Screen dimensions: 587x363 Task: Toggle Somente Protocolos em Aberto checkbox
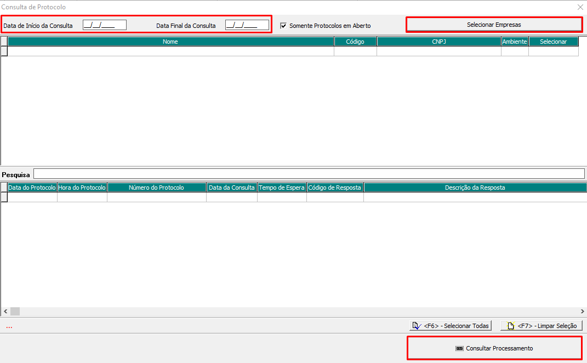[x=283, y=26]
